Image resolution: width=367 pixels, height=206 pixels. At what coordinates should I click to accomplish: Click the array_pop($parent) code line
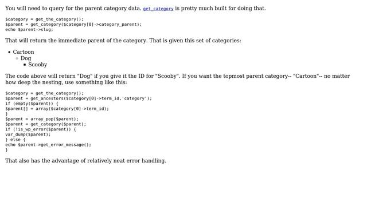coord(42,119)
